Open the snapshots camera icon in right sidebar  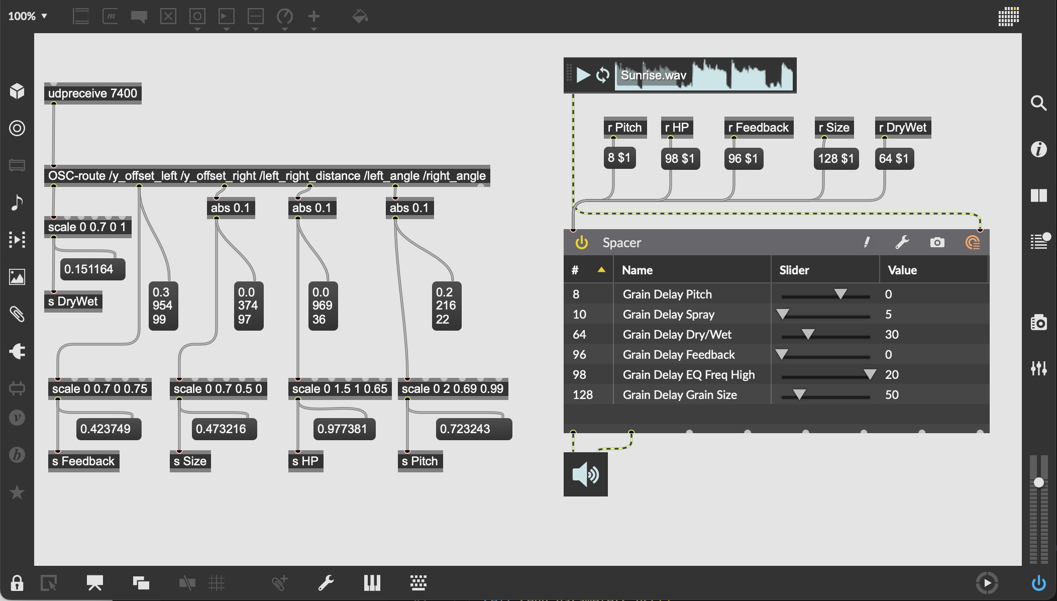1038,322
